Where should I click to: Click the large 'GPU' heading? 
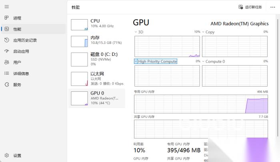pyautogui.click(x=141, y=23)
